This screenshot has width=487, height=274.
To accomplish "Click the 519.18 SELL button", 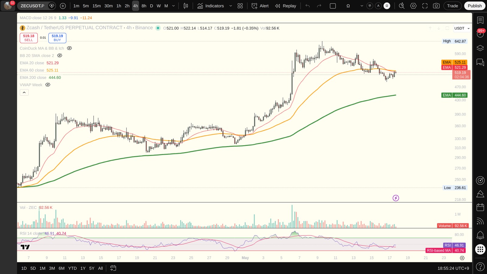I will coord(29,38).
